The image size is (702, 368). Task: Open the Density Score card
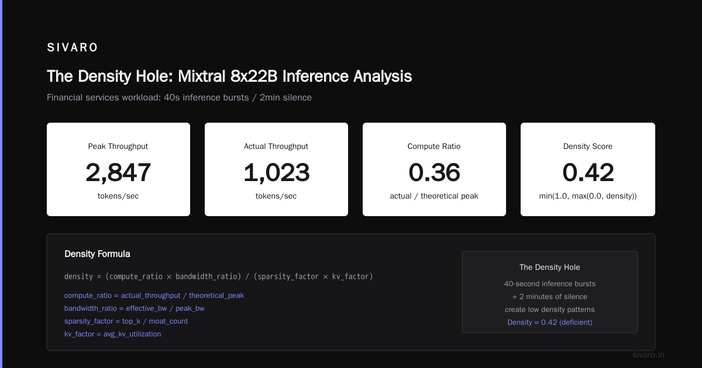tap(588, 169)
